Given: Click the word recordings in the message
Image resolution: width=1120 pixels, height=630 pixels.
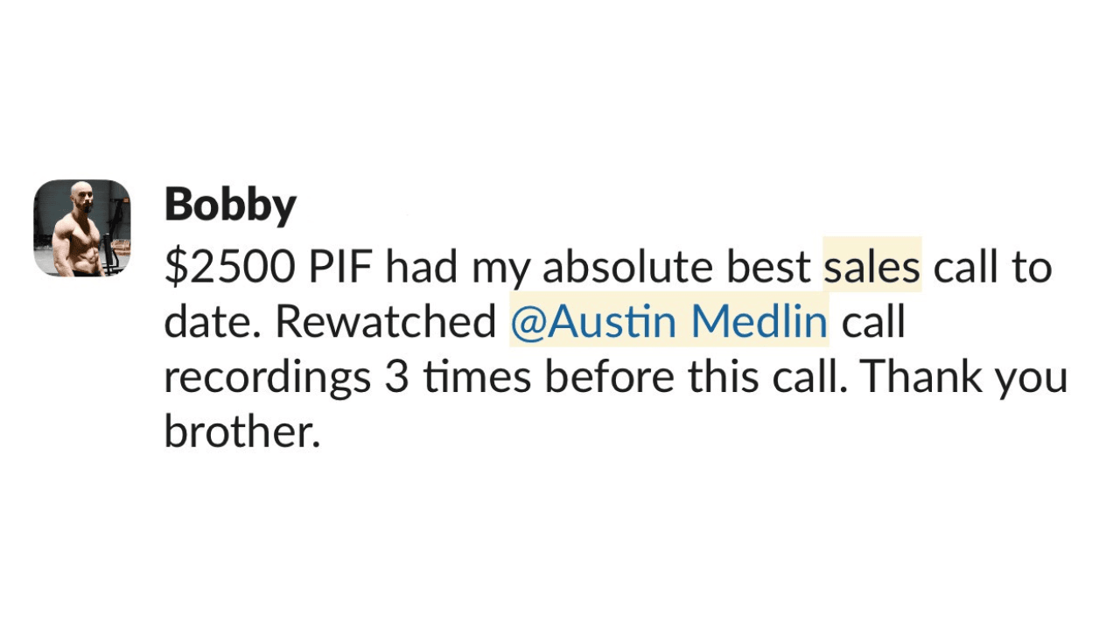Looking at the screenshot, I should coord(267,377).
